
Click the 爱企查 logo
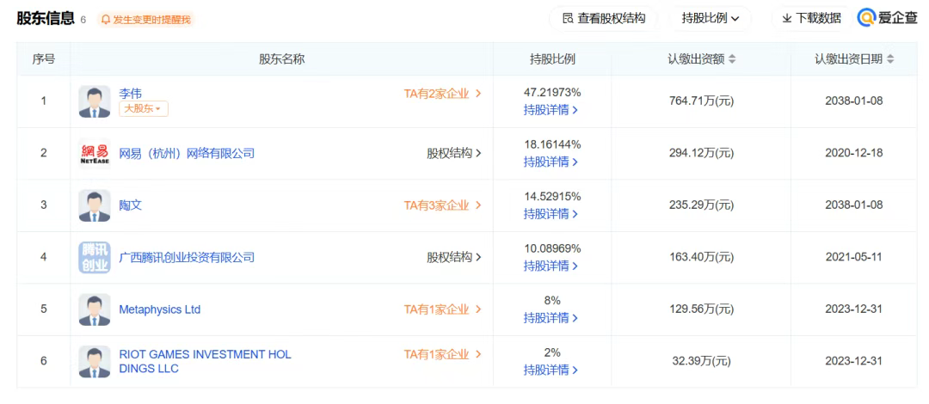click(888, 18)
